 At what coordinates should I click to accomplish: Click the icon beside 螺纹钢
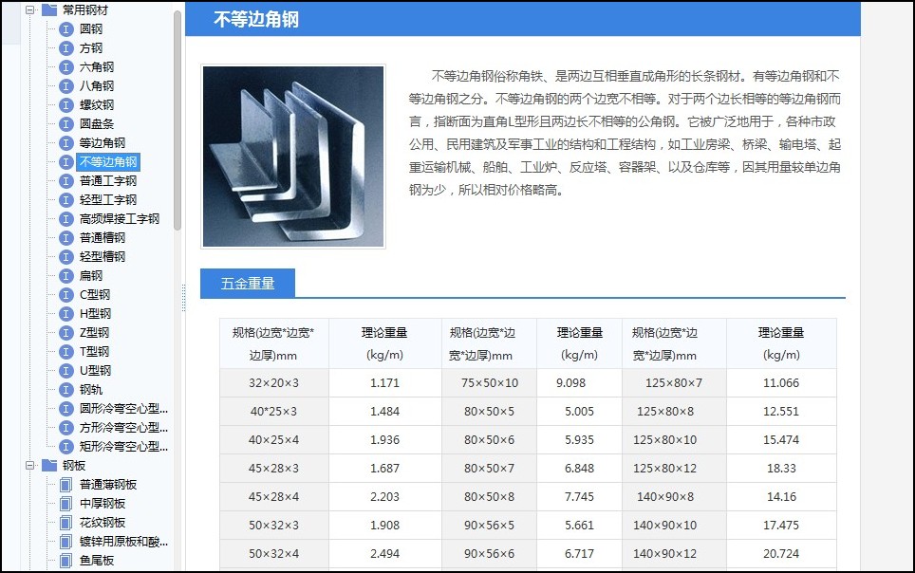tap(65, 105)
